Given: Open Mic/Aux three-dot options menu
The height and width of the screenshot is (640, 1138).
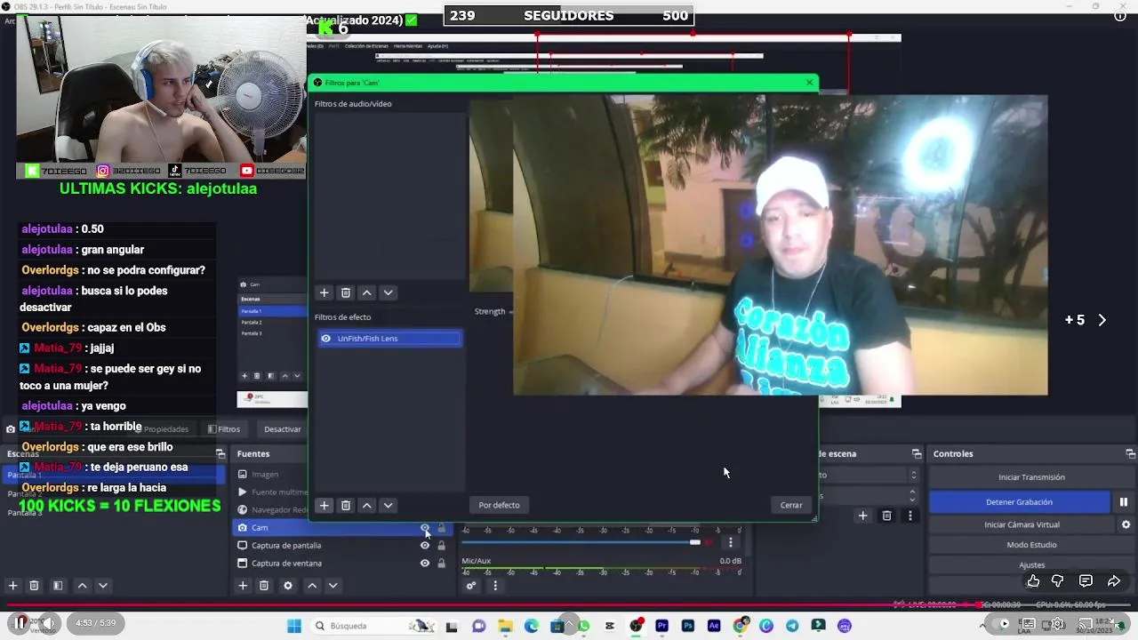Looking at the screenshot, I should [495, 585].
